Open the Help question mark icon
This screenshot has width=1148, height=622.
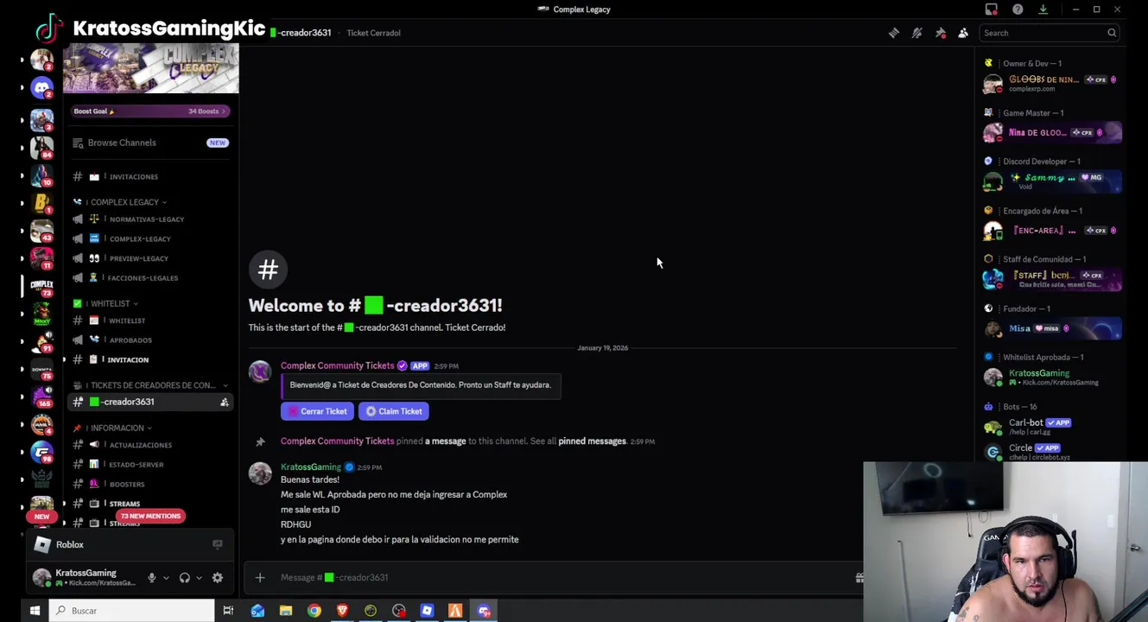point(1018,10)
